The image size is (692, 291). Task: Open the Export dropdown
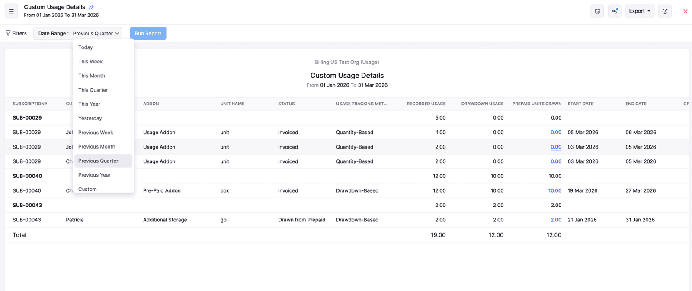click(639, 11)
